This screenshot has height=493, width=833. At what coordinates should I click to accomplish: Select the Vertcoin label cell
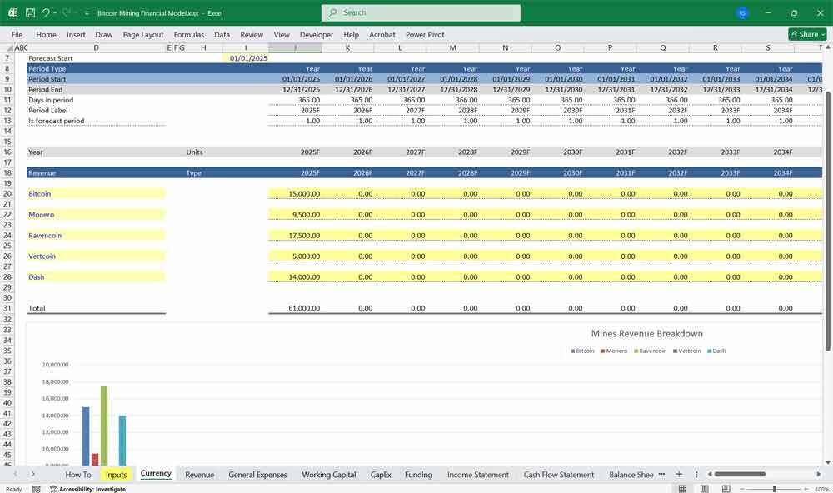[96, 256]
